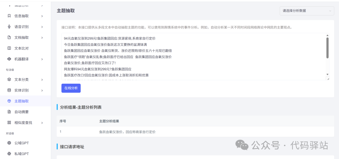
Task: Click the row number 1 cell
Action: click(x=61, y=132)
